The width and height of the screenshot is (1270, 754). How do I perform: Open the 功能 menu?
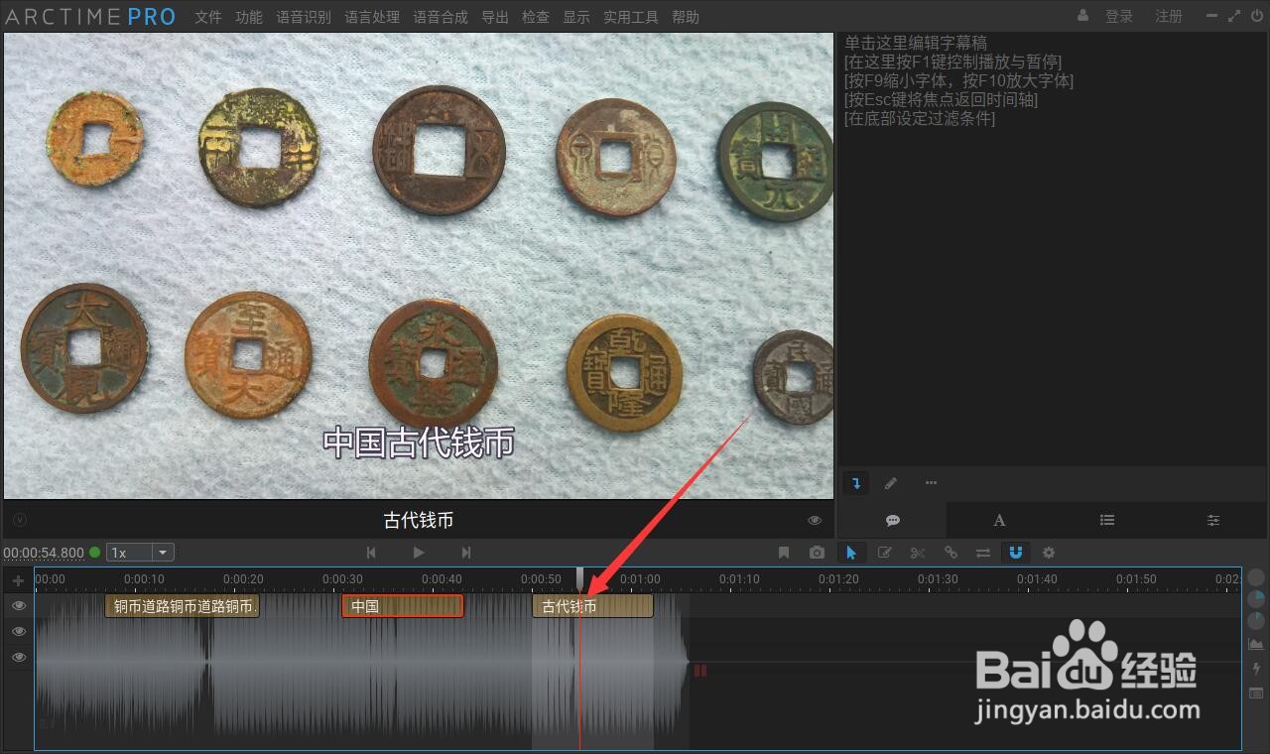[249, 17]
